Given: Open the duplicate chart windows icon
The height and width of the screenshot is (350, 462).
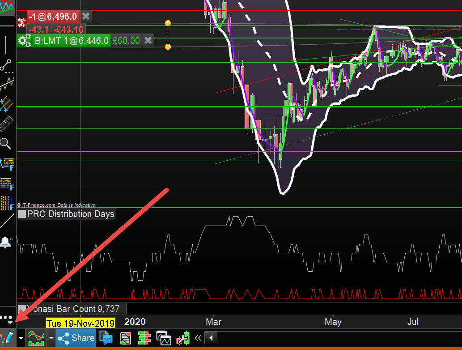Looking at the screenshot, I should point(164,338).
